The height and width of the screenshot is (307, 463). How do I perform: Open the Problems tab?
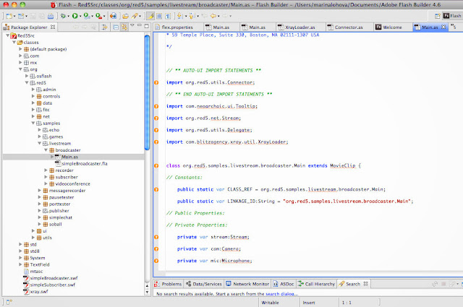(168, 284)
